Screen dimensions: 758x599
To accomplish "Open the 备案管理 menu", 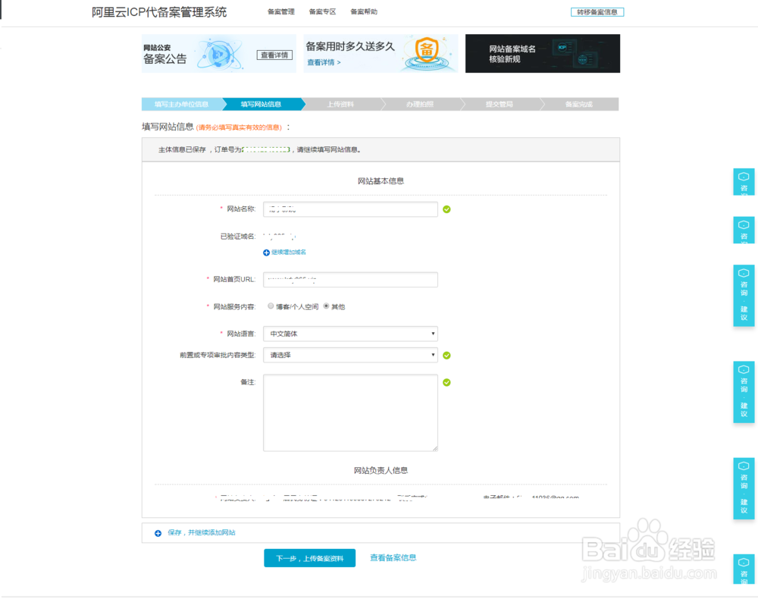I will (280, 12).
